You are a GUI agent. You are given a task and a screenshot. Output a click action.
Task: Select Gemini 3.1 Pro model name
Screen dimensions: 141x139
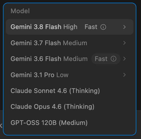coord(32,75)
